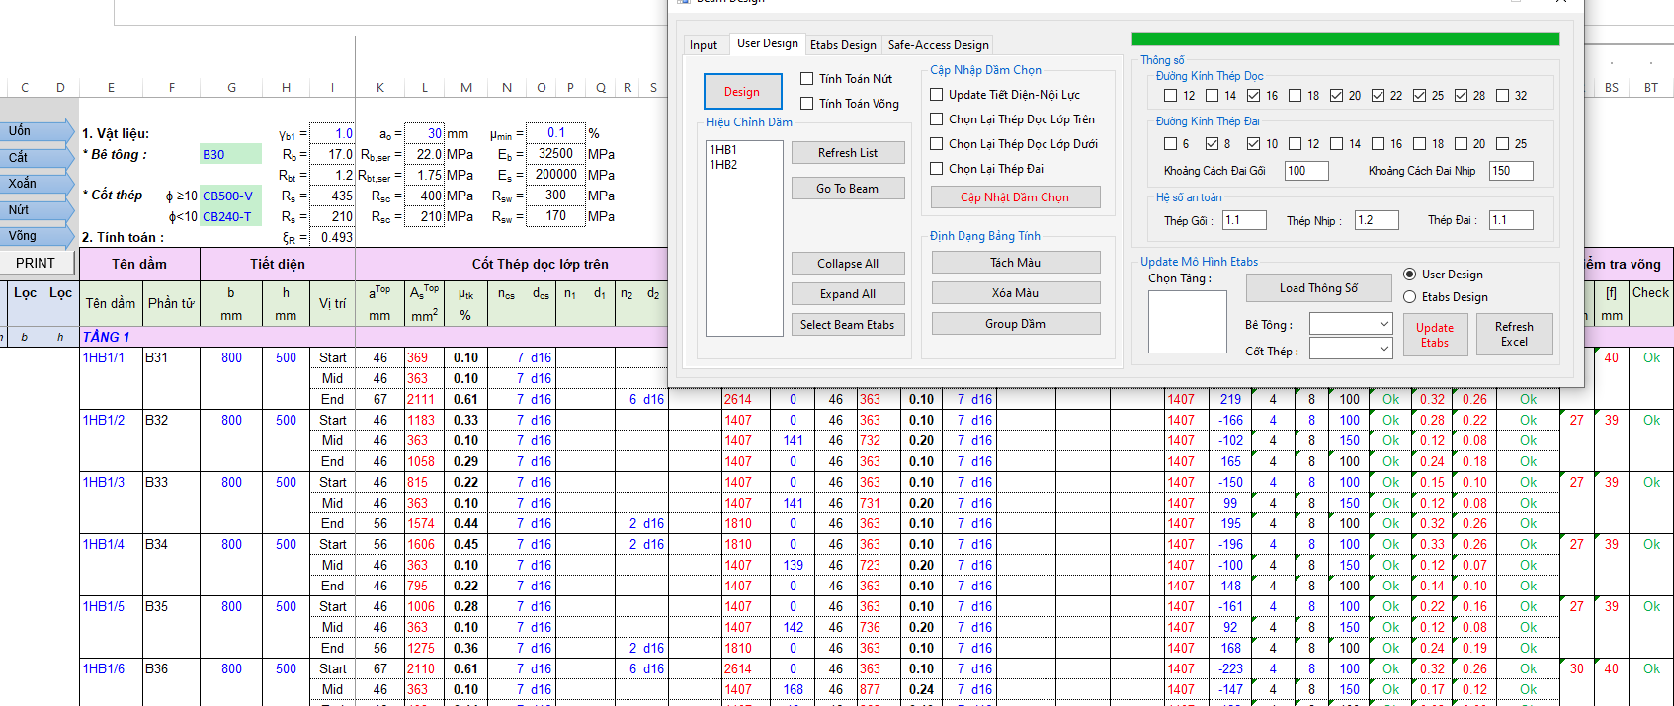Image resolution: width=1674 pixels, height=706 pixels.
Task: Click the Khoảng Cách Đai Gối field
Action: [1306, 171]
